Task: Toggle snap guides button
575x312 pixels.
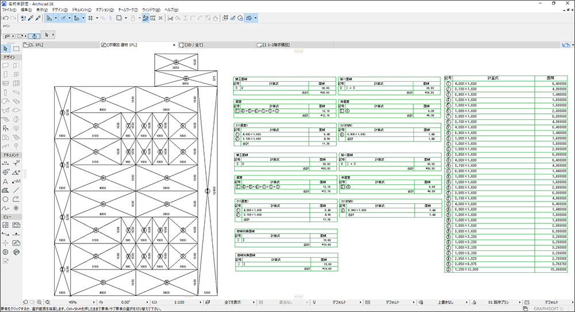Action: click(x=63, y=18)
